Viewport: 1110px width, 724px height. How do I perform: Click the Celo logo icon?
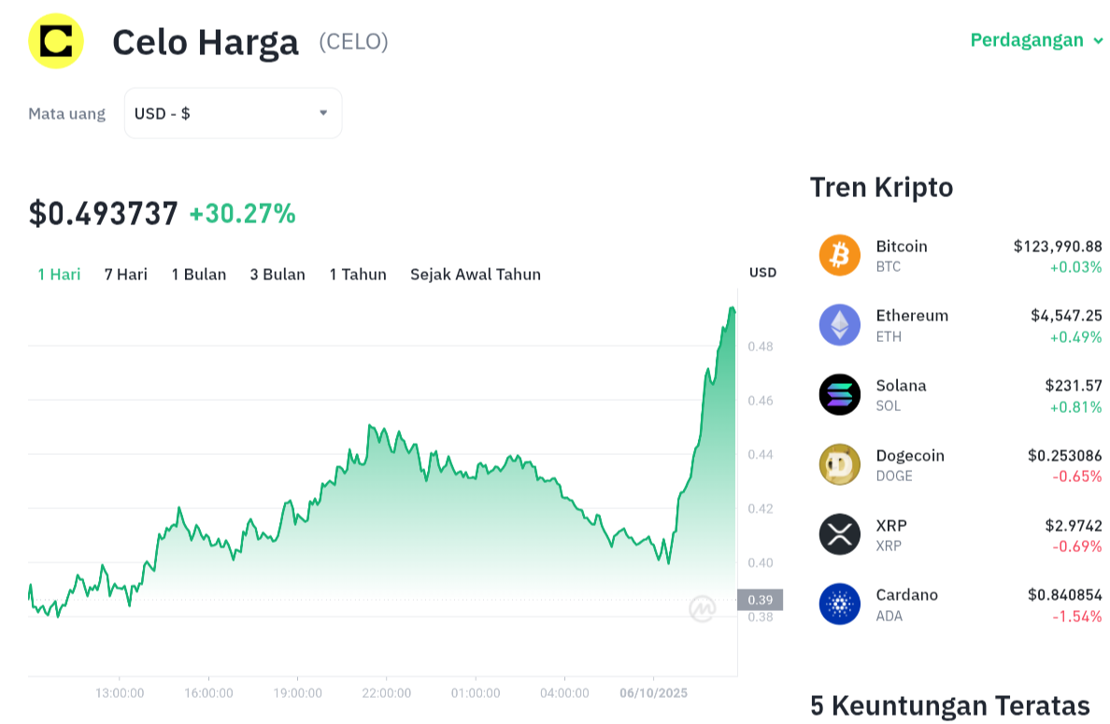56,41
